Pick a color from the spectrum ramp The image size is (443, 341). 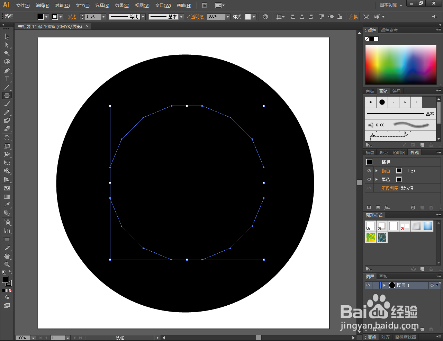click(x=401, y=64)
